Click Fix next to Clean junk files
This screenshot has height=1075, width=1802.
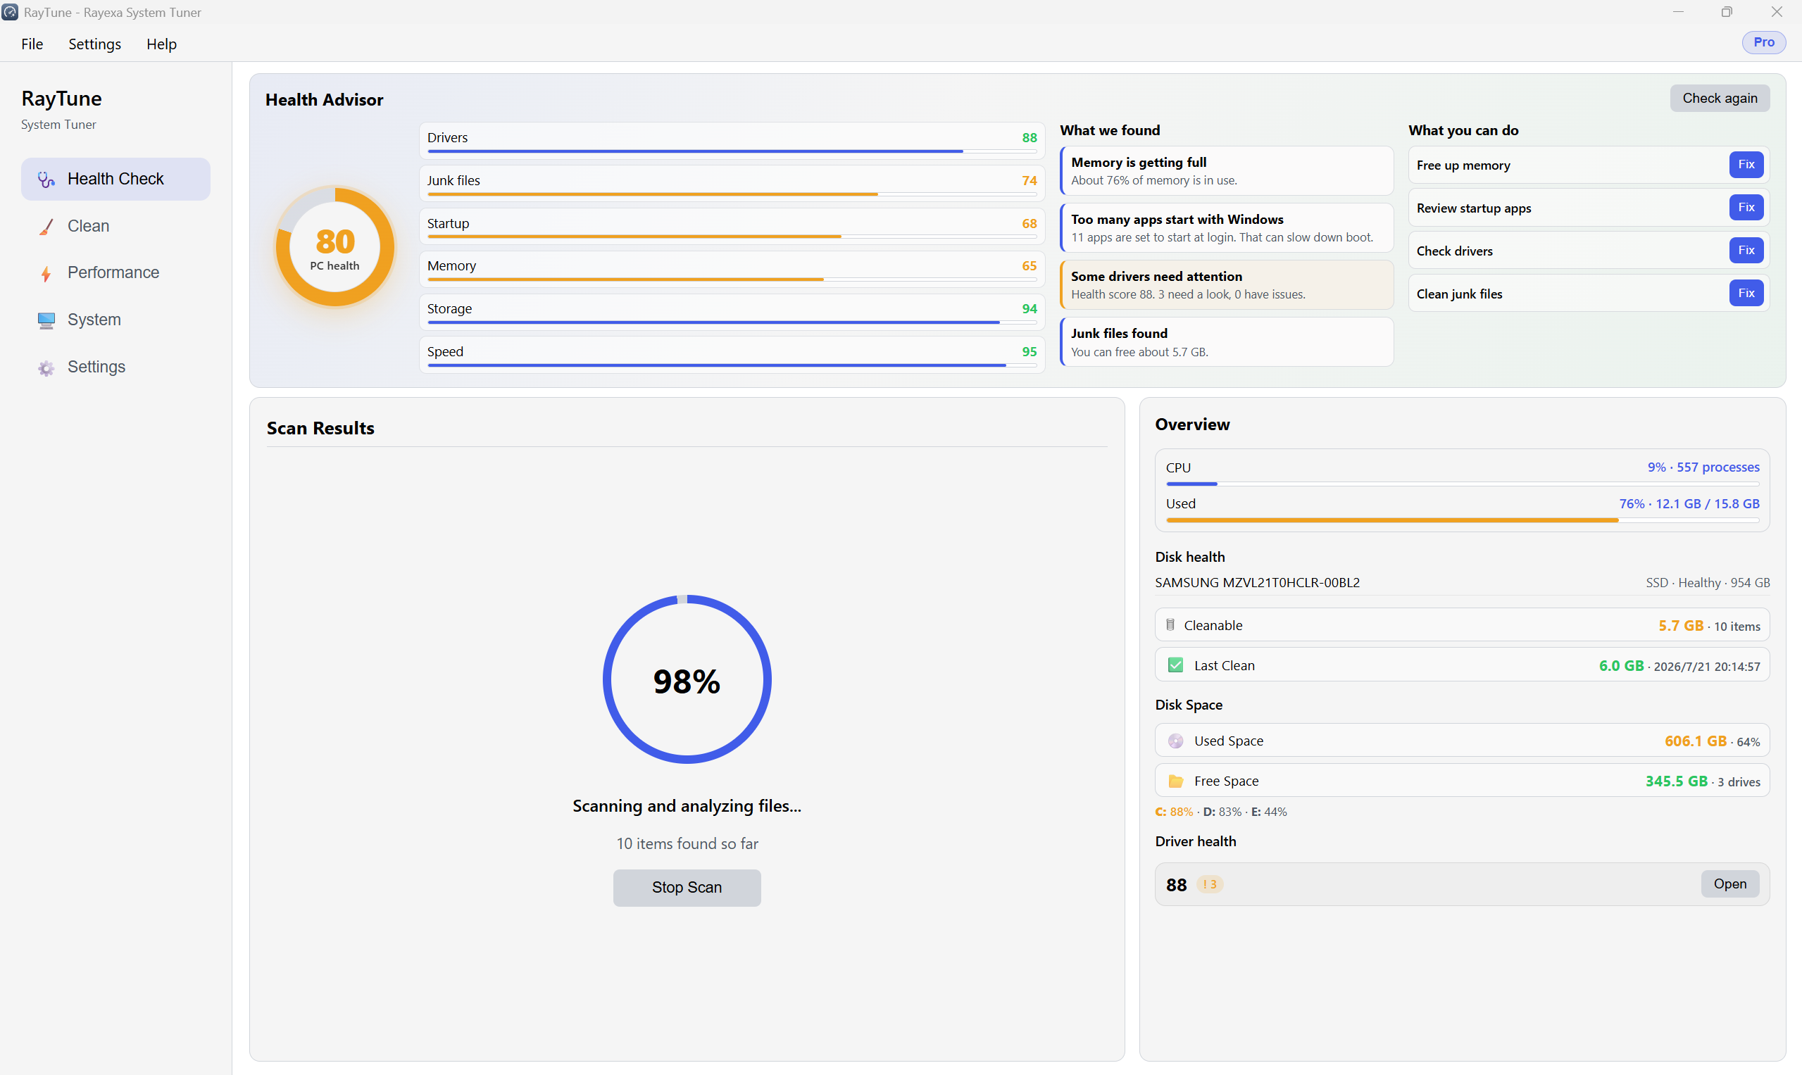click(x=1746, y=293)
